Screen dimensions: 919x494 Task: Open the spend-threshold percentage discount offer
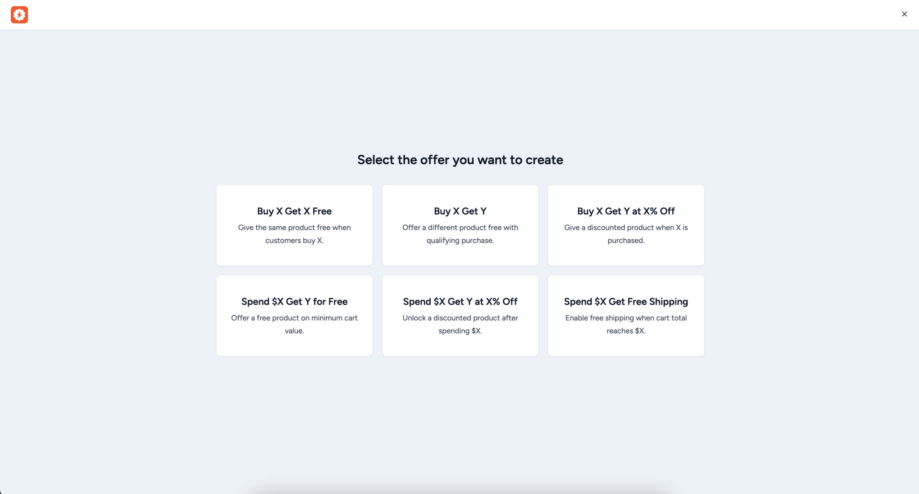[x=460, y=315]
